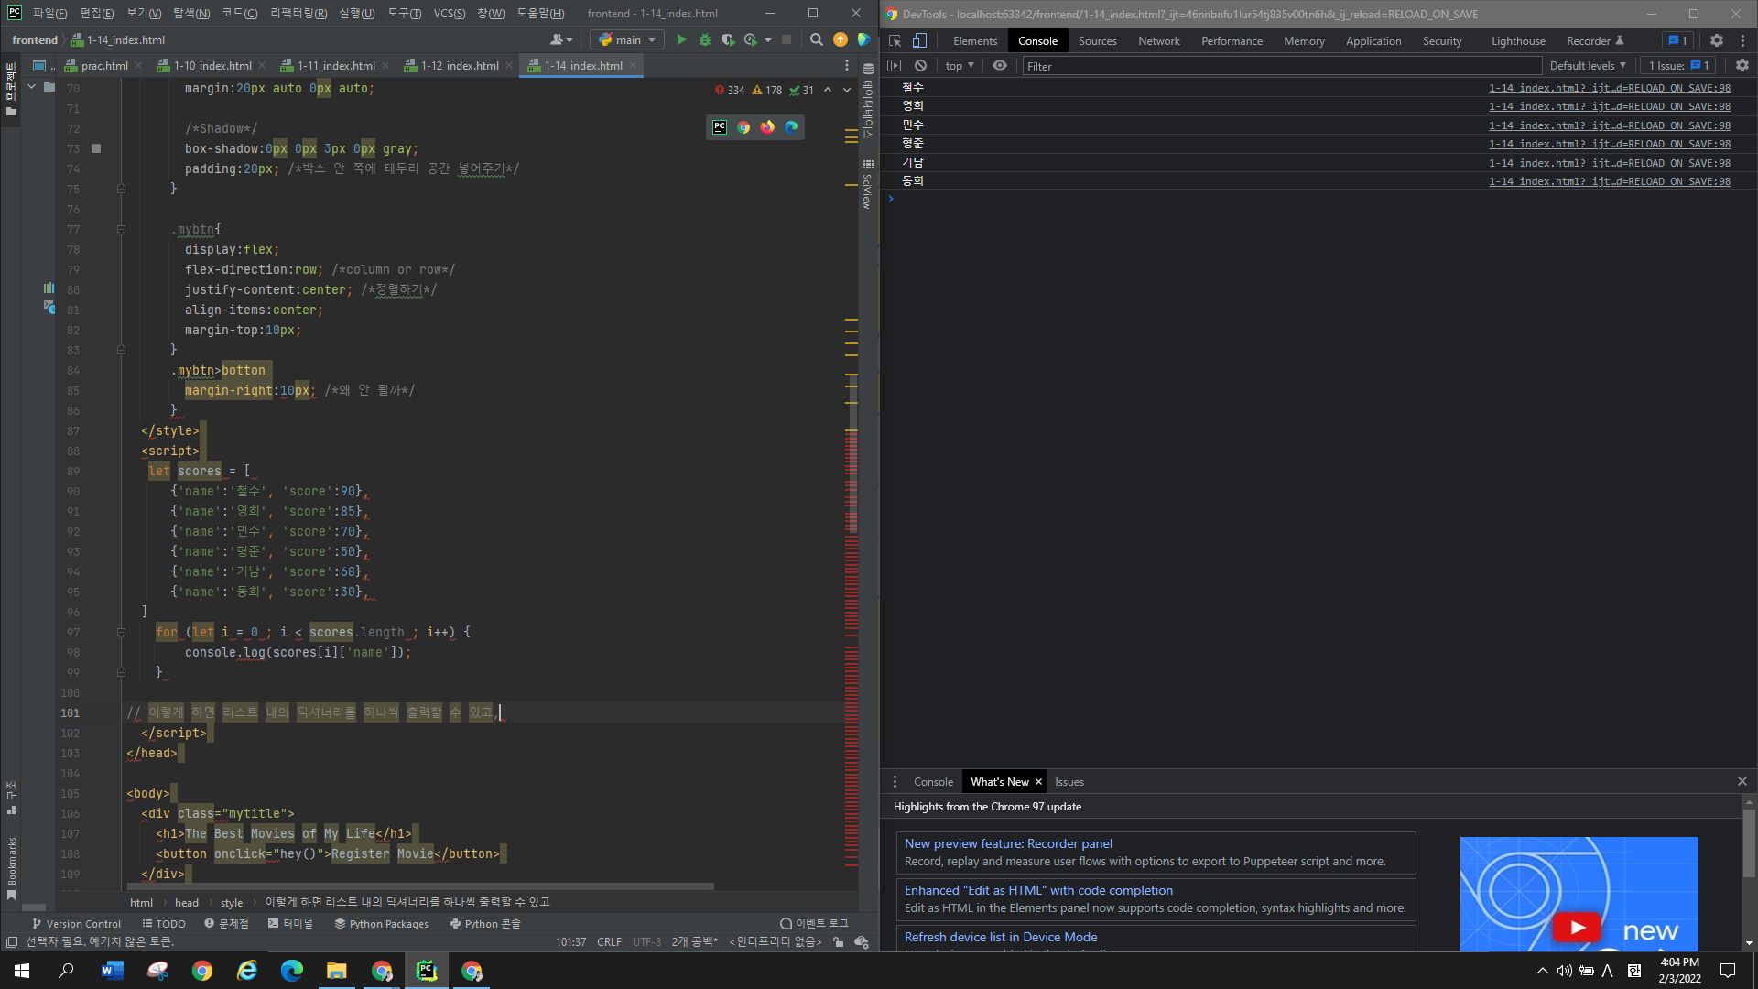The height and width of the screenshot is (989, 1758).
Task: Open console settings gear beside Issue counter
Action: click(1742, 66)
